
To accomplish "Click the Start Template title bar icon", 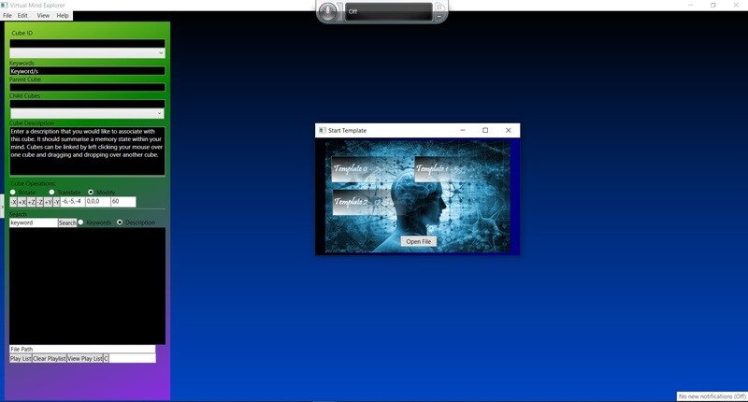I will [323, 130].
